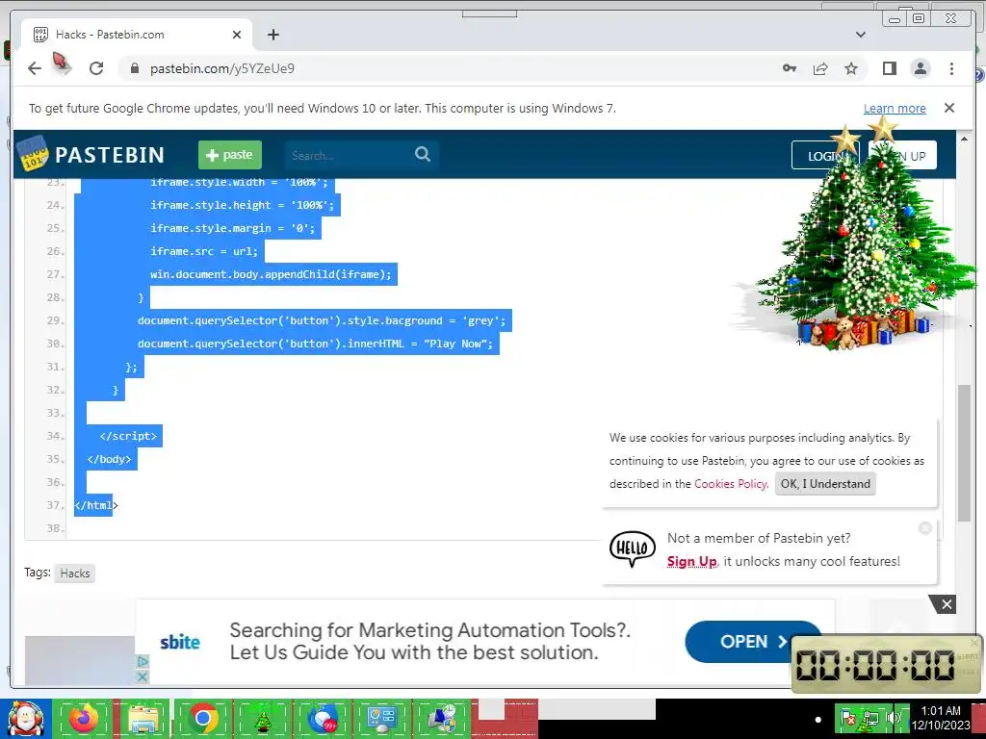Open the Chrome profile avatar
Viewport: 986px width, 739px height.
click(920, 68)
